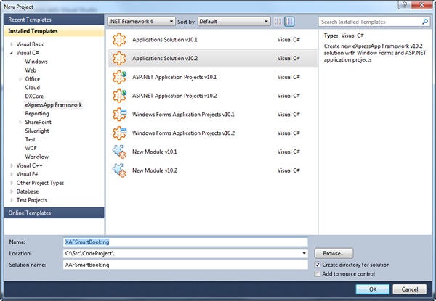The width and height of the screenshot is (436, 301).
Task: Select the DXCore template category
Action: pos(34,96)
